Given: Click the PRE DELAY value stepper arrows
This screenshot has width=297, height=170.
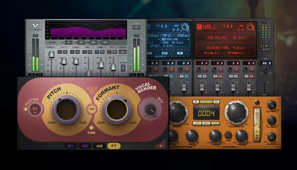Looking at the screenshot, I should pos(245,38).
